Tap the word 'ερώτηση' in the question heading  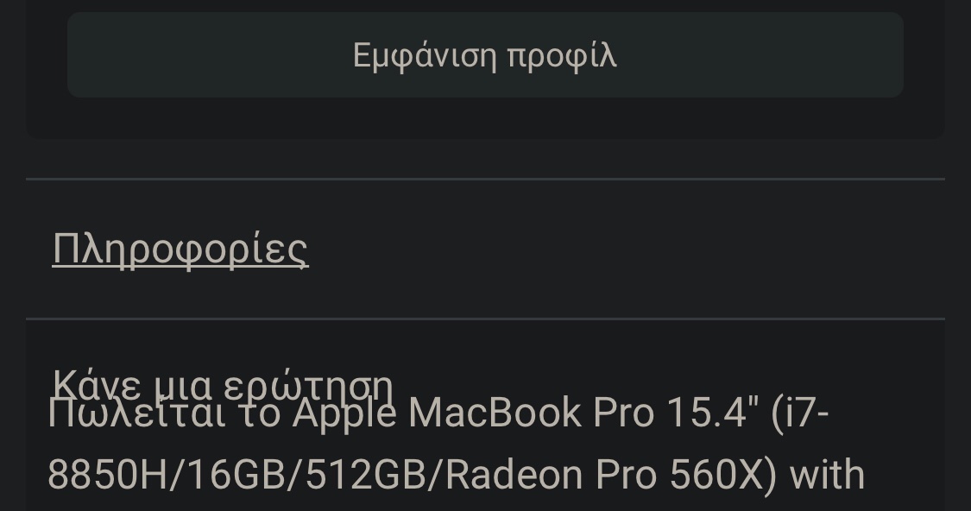point(308,385)
